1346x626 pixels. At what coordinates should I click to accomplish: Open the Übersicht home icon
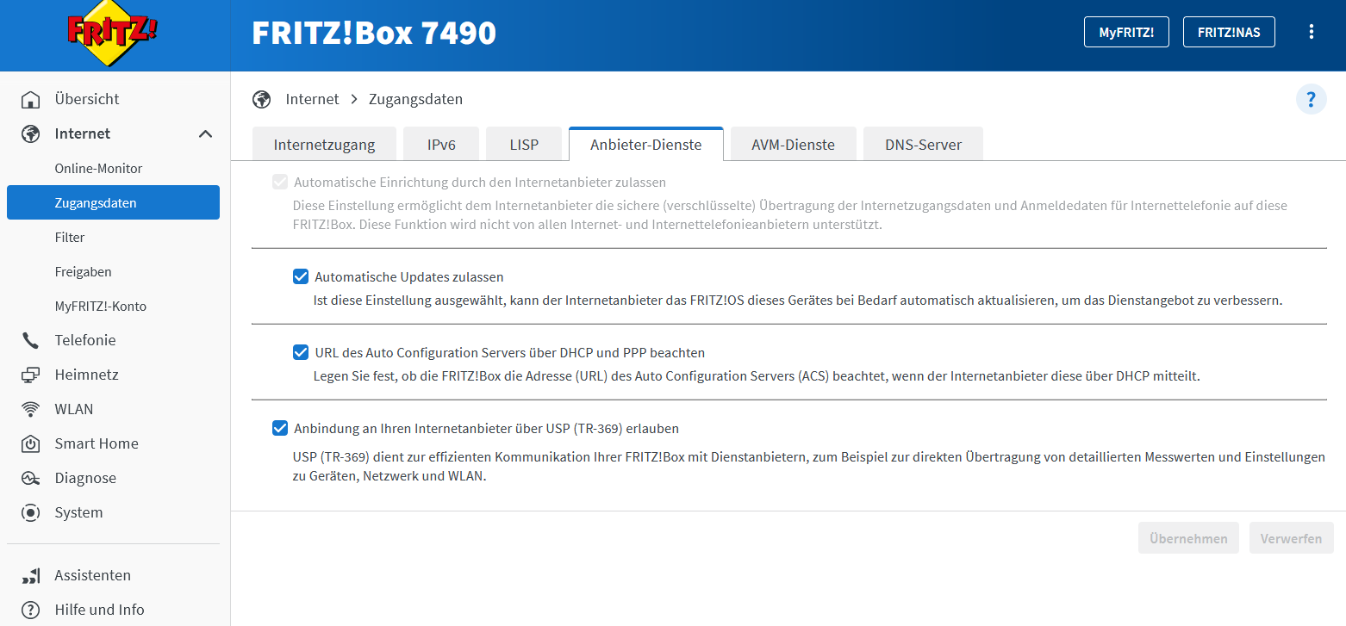(x=31, y=98)
